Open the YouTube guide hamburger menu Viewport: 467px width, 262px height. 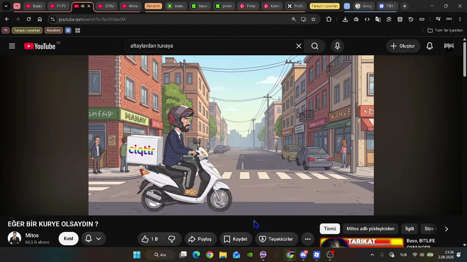point(12,46)
